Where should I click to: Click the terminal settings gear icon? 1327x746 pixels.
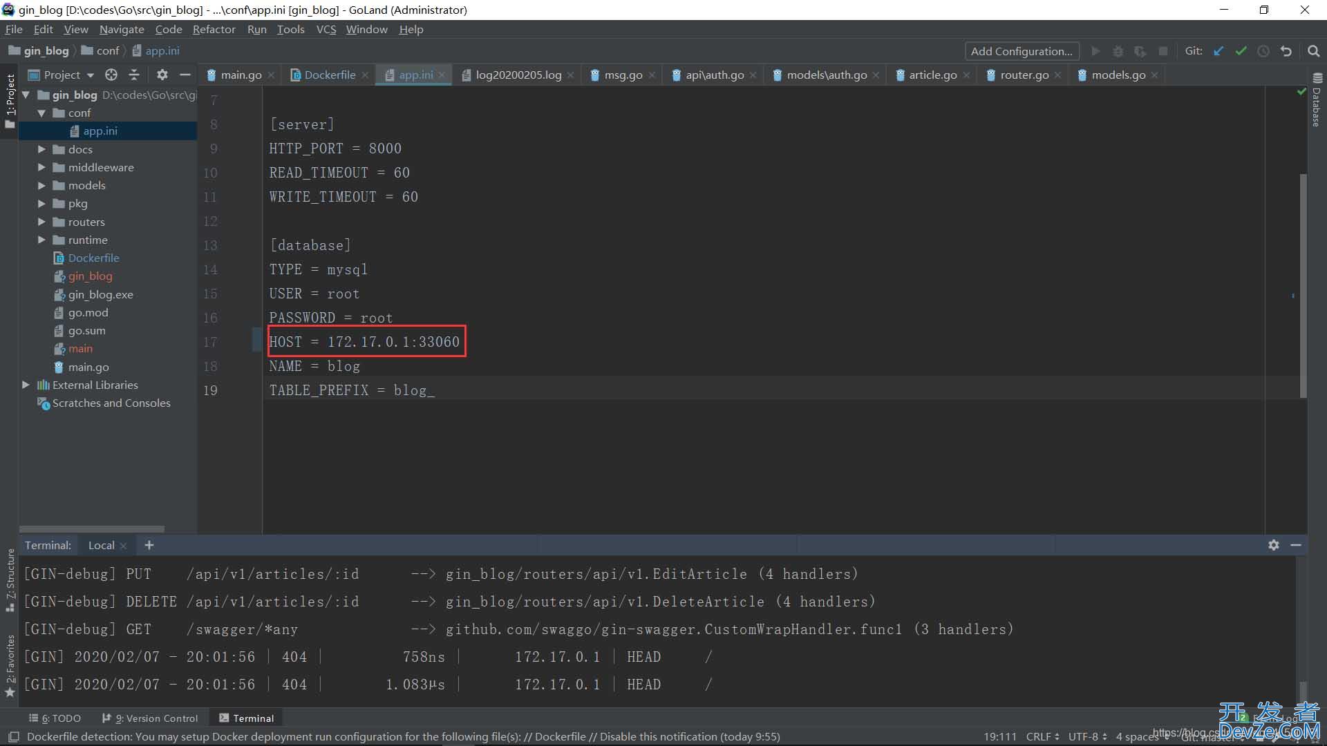click(1274, 544)
